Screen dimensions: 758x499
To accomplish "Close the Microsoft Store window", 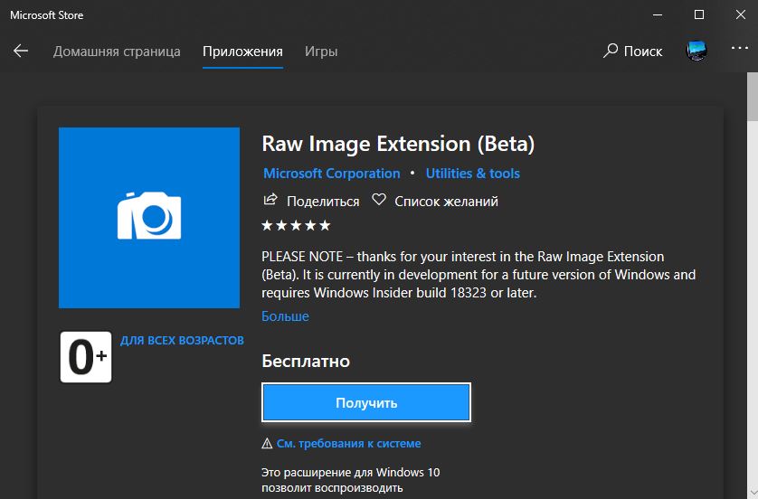I will coord(741,15).
